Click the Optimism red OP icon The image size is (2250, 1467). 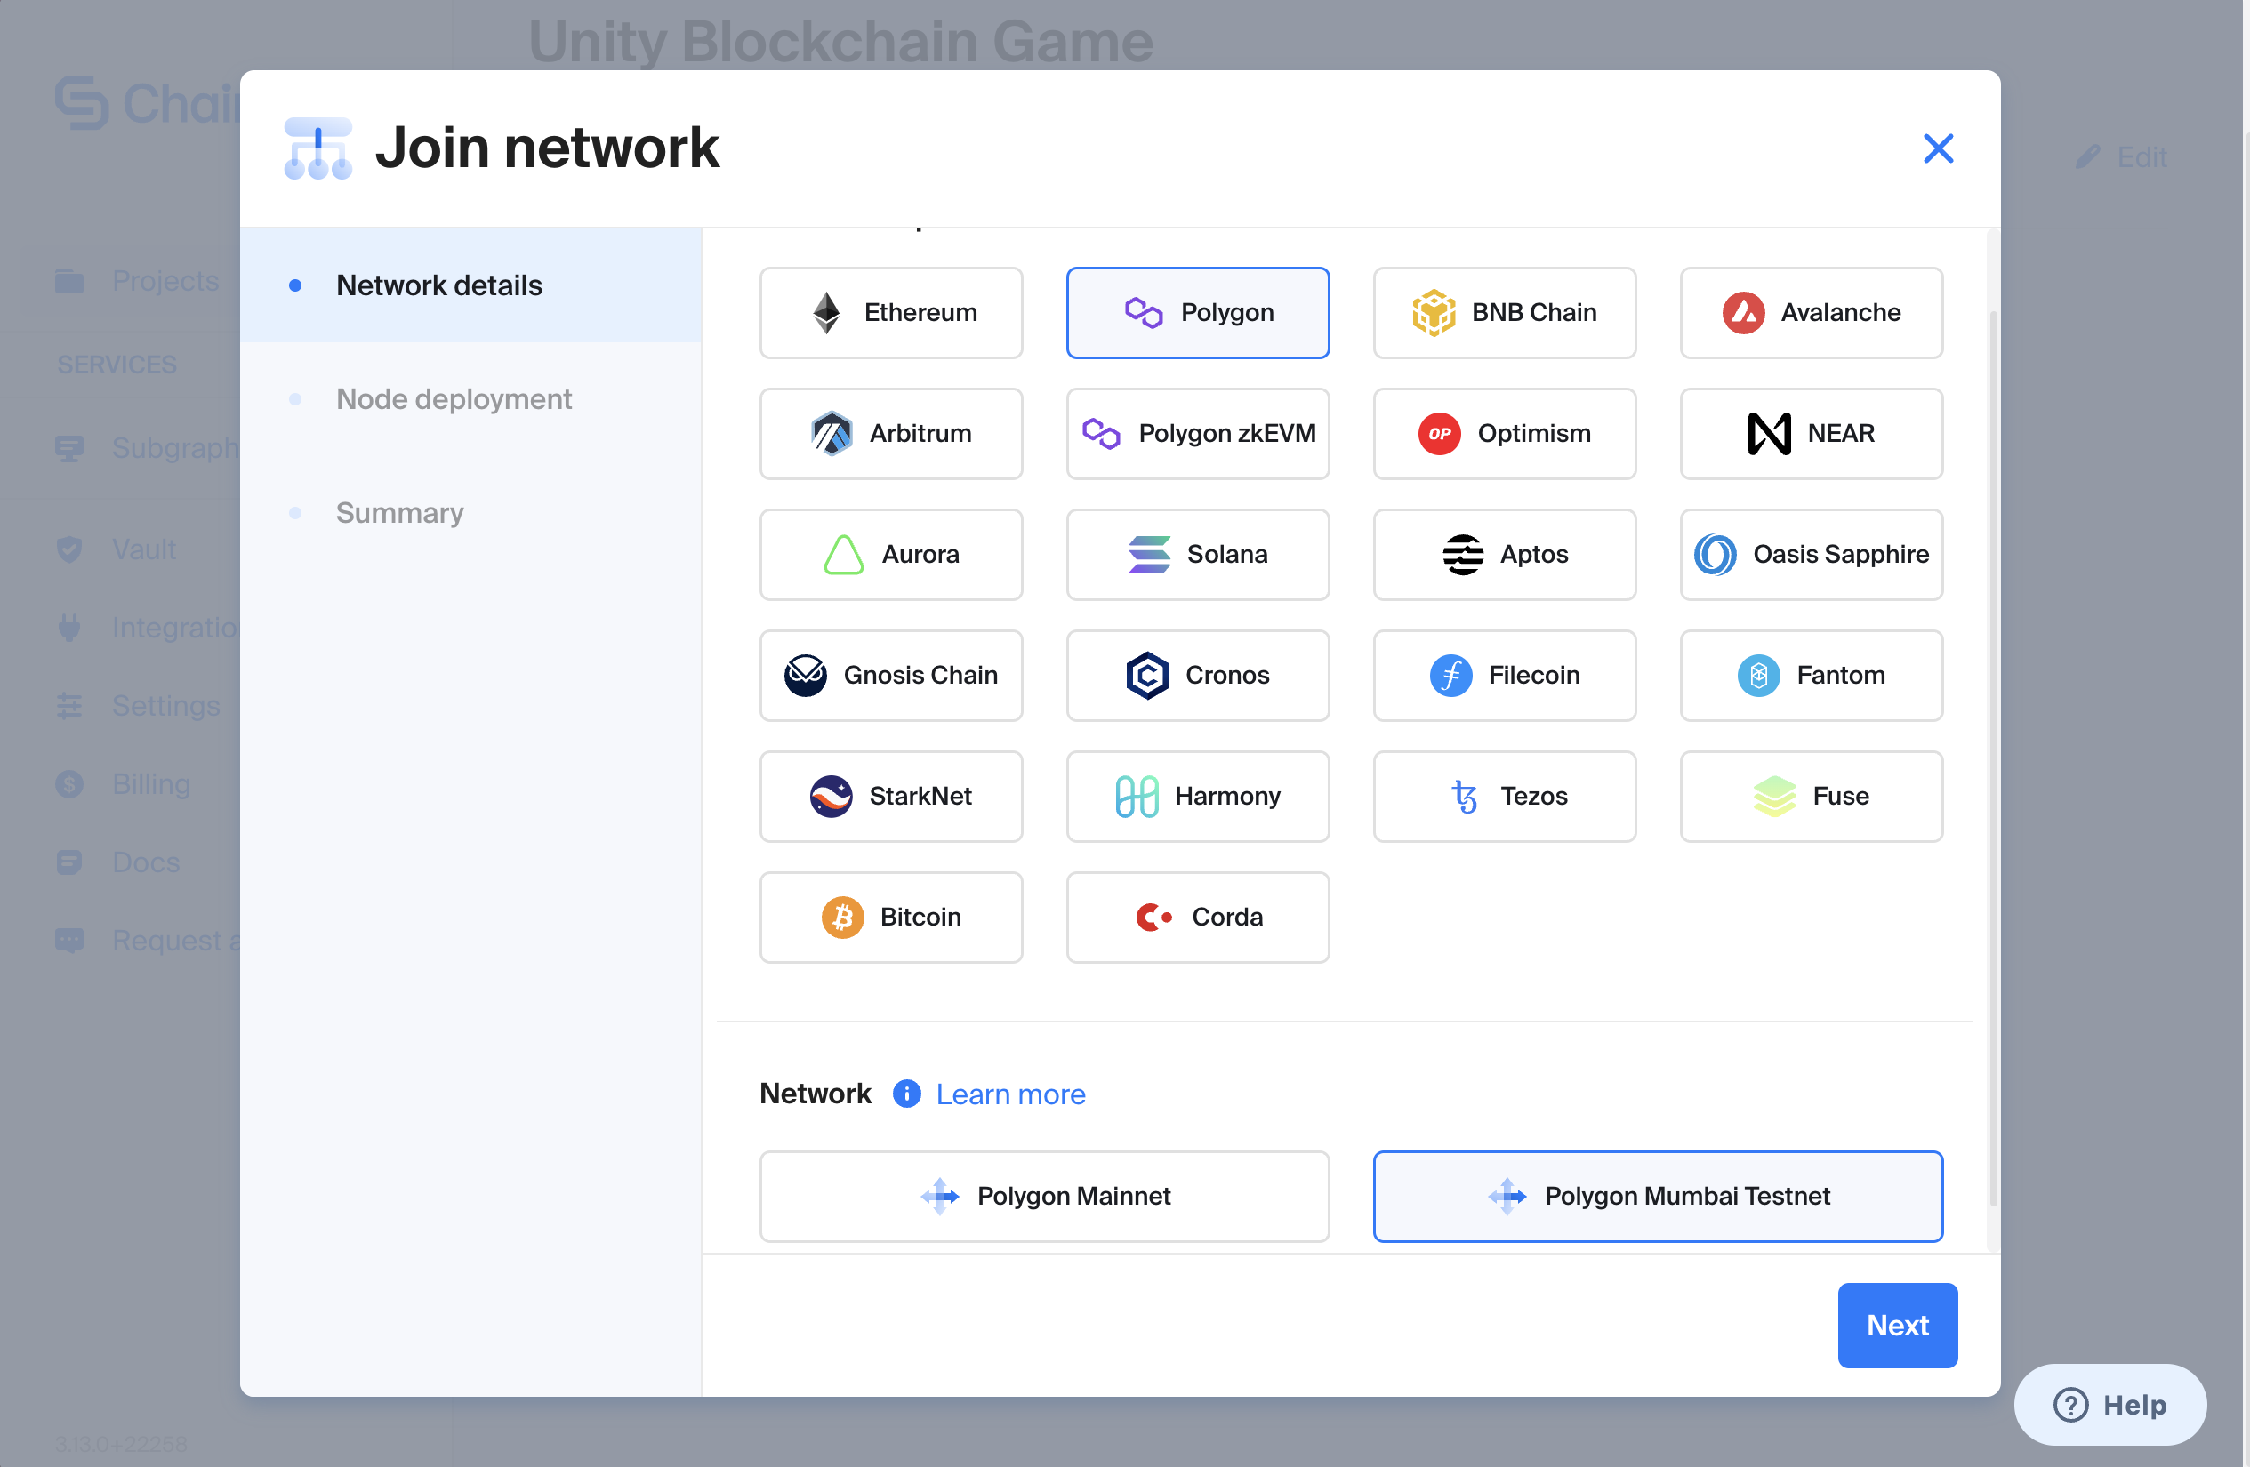[x=1439, y=434]
